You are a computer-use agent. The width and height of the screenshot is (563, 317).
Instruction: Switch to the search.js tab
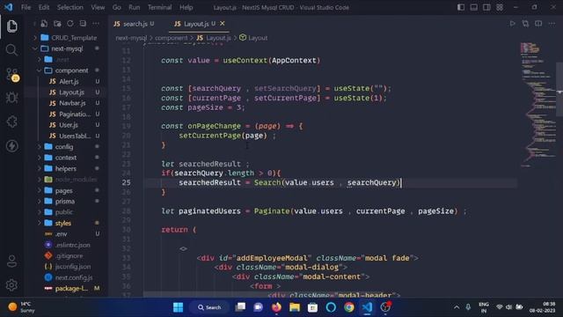[134, 24]
